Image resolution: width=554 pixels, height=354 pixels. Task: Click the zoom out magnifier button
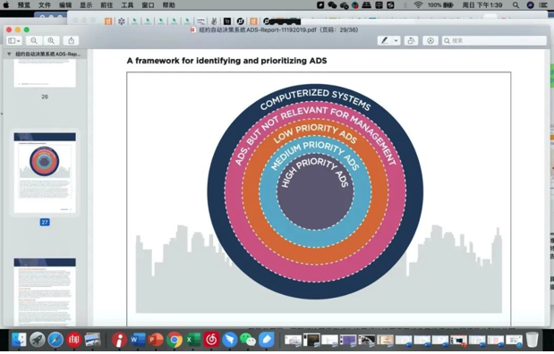(34, 40)
